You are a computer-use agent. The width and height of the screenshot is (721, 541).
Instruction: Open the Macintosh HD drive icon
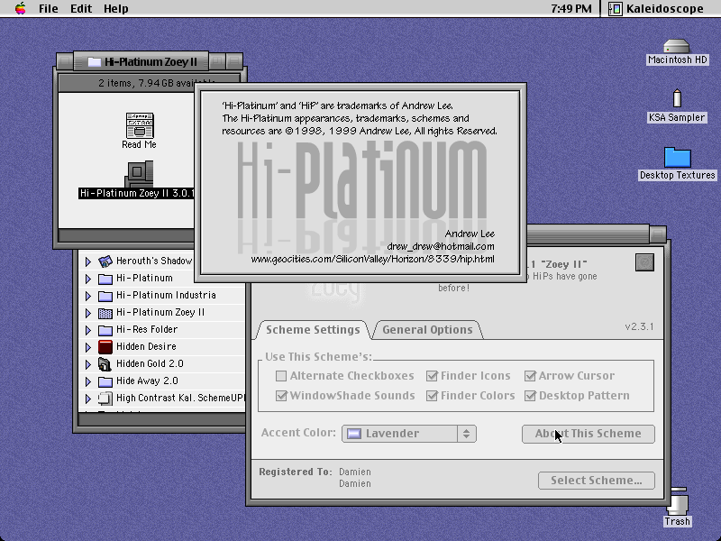[x=677, y=47]
